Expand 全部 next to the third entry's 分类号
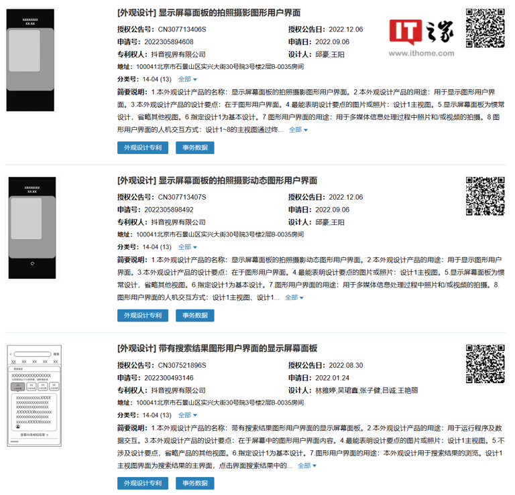Image resolution: width=515 pixels, height=495 pixels. pyautogui.click(x=188, y=415)
